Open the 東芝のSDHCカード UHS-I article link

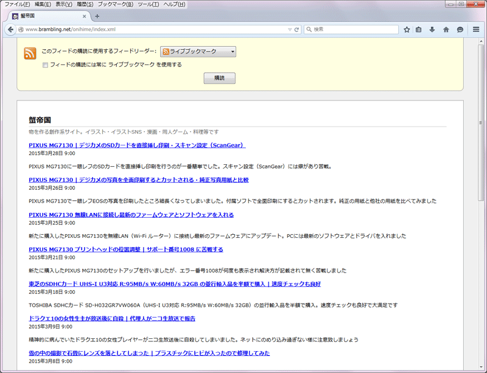click(x=175, y=284)
